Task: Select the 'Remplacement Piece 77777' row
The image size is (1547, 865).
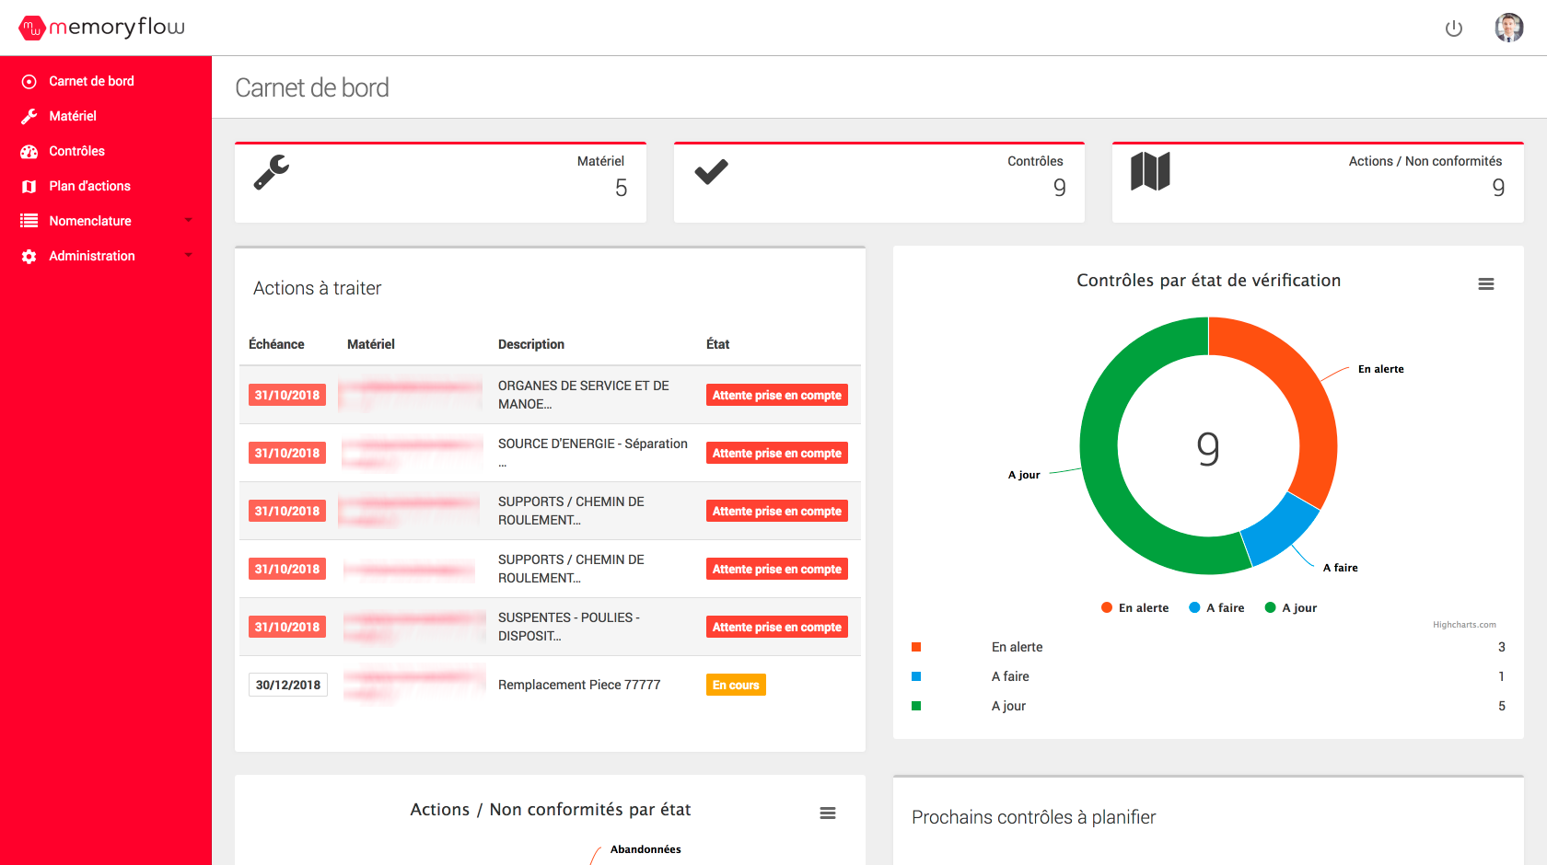Action: 578,685
